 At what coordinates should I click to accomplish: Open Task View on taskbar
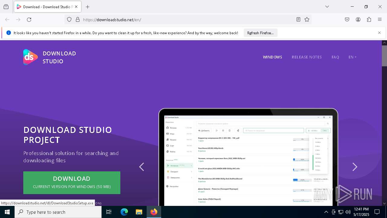click(x=109, y=212)
